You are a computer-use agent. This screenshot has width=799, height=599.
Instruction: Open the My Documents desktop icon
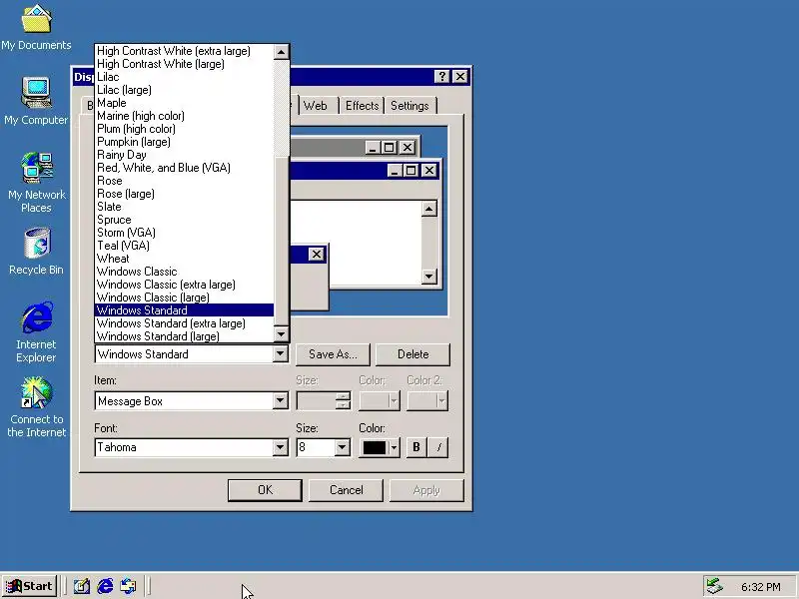coord(36,28)
